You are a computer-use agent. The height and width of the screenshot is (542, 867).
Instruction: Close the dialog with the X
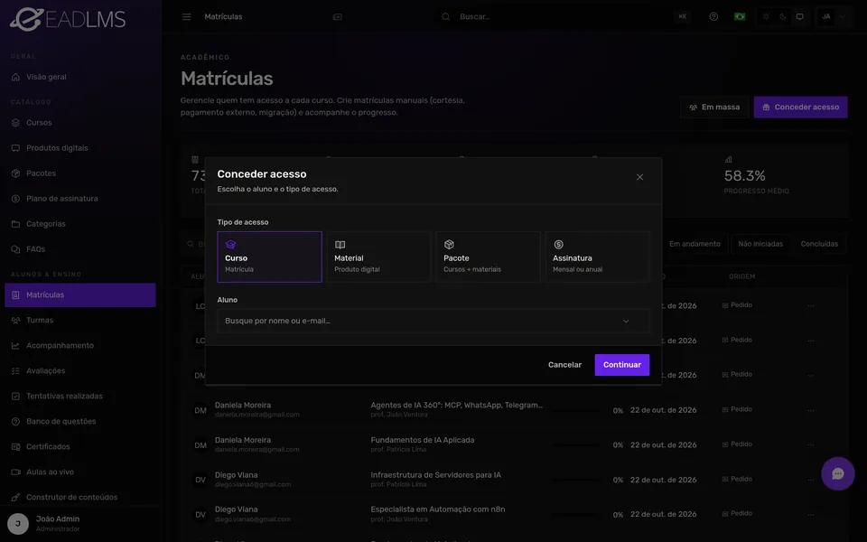point(639,177)
